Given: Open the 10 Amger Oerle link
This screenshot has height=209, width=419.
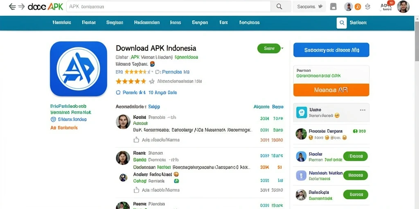Looking at the screenshot, I should [x=162, y=93].
